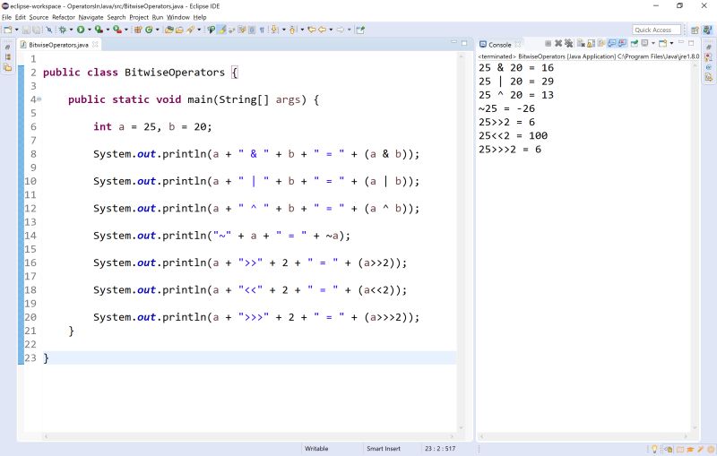This screenshot has width=717, height=456.
Task: Open the New wizard dropdown arrow
Action: [x=17, y=30]
